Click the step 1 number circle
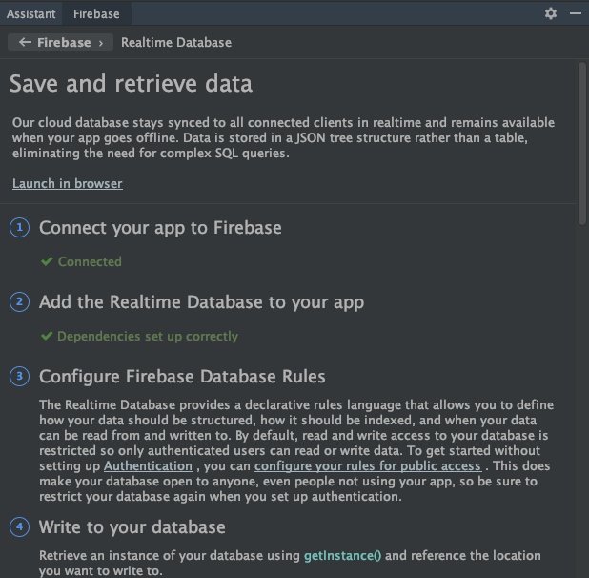This screenshot has width=589, height=578. click(19, 228)
